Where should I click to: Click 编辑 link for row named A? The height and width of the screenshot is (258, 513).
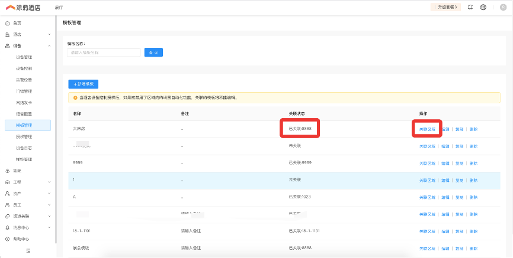pyautogui.click(x=445, y=197)
